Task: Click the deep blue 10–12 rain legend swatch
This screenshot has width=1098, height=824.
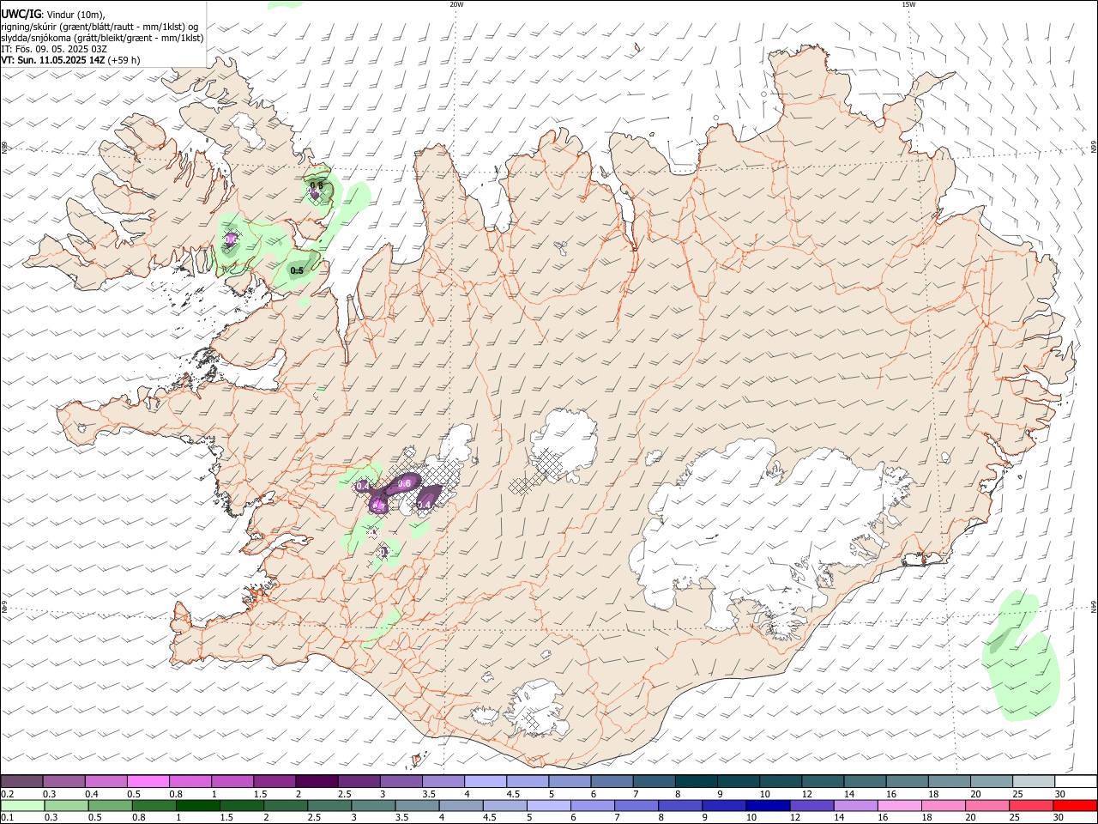Action: point(768,805)
